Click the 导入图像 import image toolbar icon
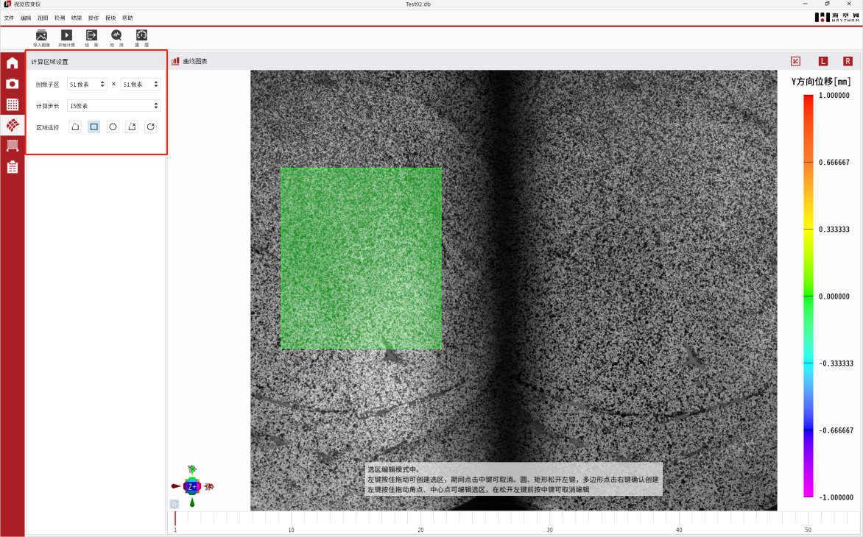The height and width of the screenshot is (537, 863). [x=41, y=35]
